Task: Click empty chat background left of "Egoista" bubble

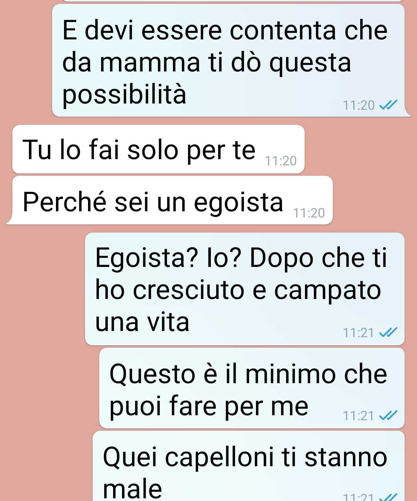Action: 42,289
